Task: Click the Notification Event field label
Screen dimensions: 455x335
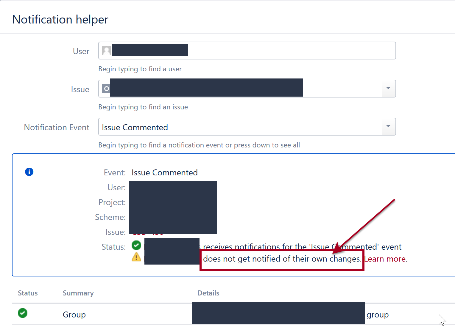Action: [57, 128]
